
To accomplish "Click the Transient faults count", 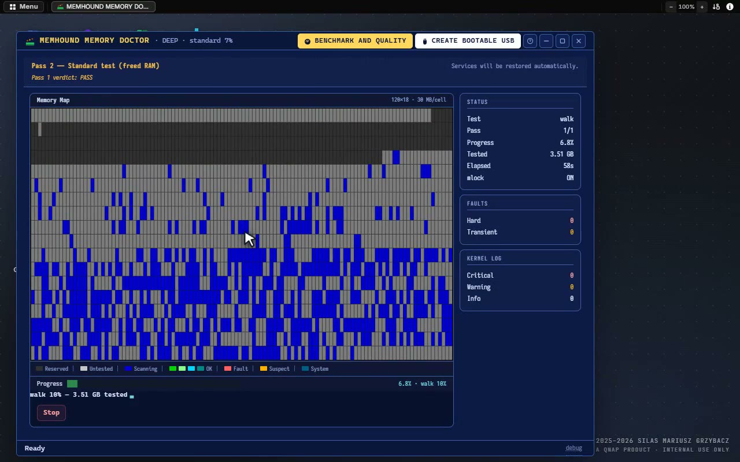I will point(572,232).
